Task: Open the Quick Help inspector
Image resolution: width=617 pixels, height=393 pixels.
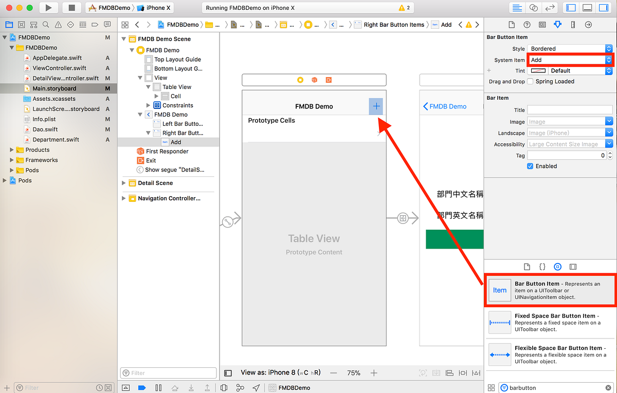Action: 527,24
